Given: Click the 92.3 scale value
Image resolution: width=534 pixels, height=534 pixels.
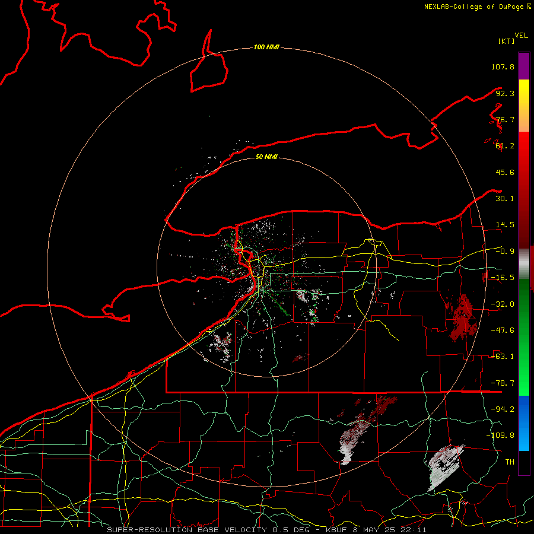Looking at the screenshot, I should click(x=505, y=93).
